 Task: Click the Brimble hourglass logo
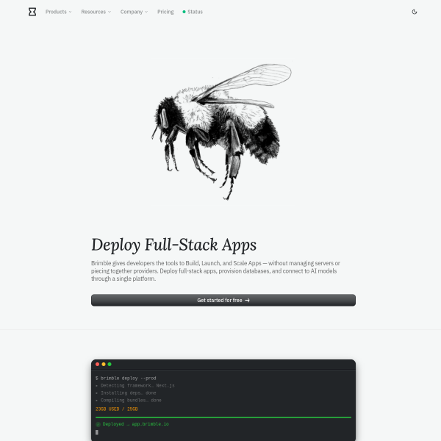click(x=32, y=12)
